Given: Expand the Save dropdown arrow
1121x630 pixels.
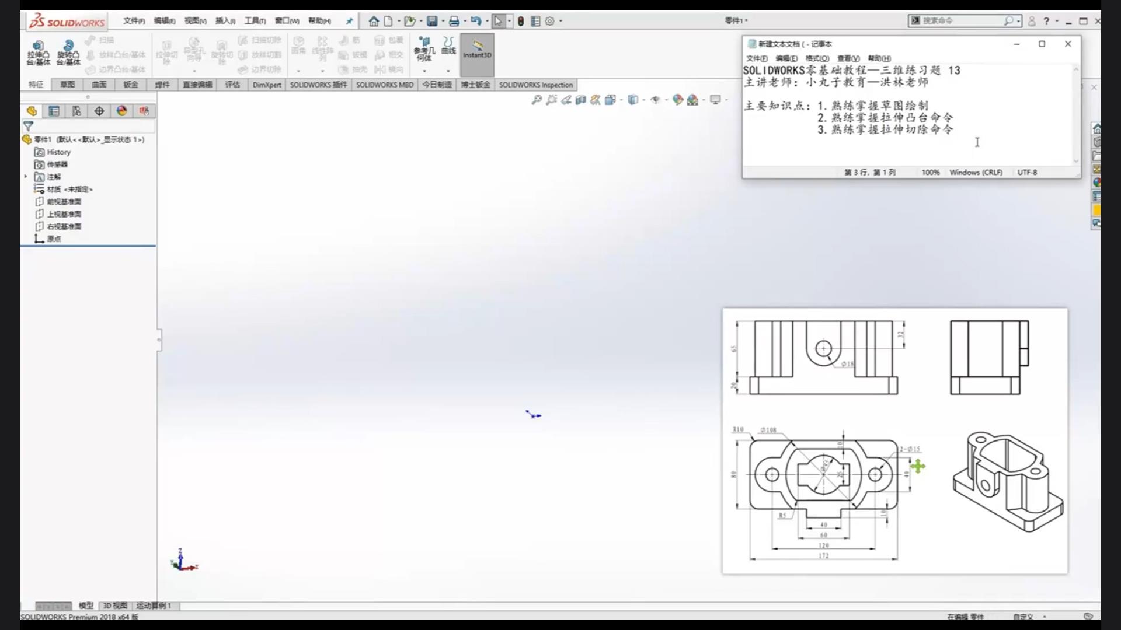Looking at the screenshot, I should (443, 21).
